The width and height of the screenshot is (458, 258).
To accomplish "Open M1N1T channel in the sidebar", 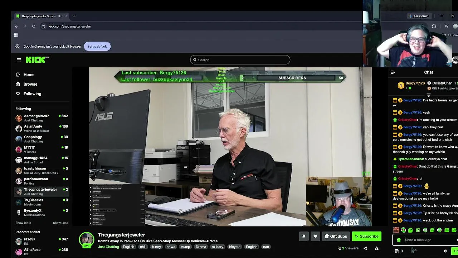I will [x=42, y=149].
